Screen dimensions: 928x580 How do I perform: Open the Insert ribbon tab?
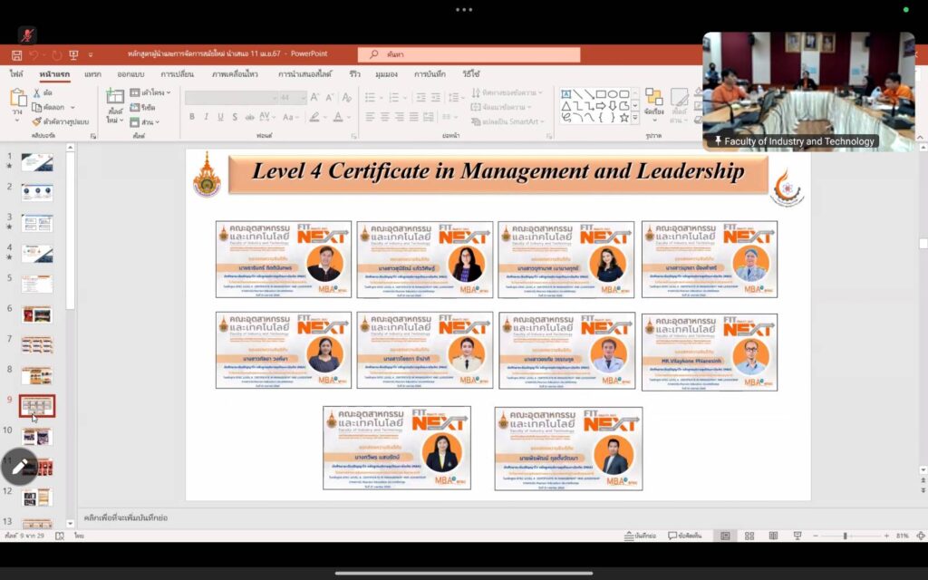click(92, 74)
